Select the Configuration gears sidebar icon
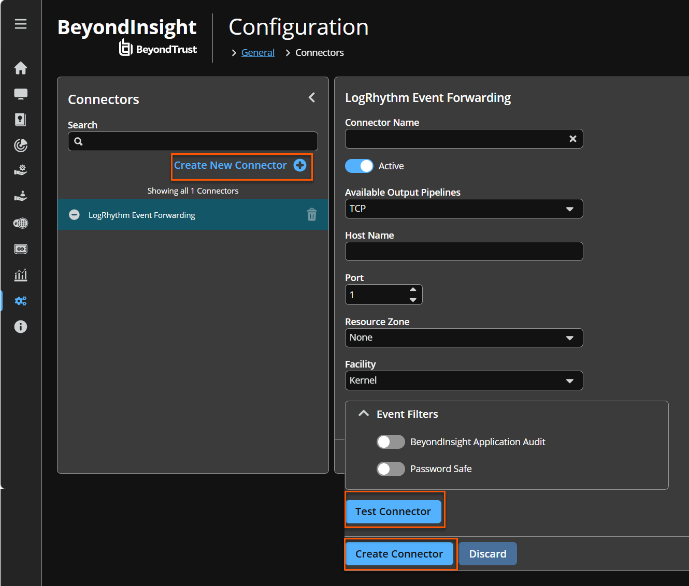 (21, 301)
